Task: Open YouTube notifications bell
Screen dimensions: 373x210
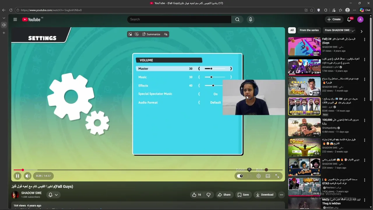Action: (349, 20)
